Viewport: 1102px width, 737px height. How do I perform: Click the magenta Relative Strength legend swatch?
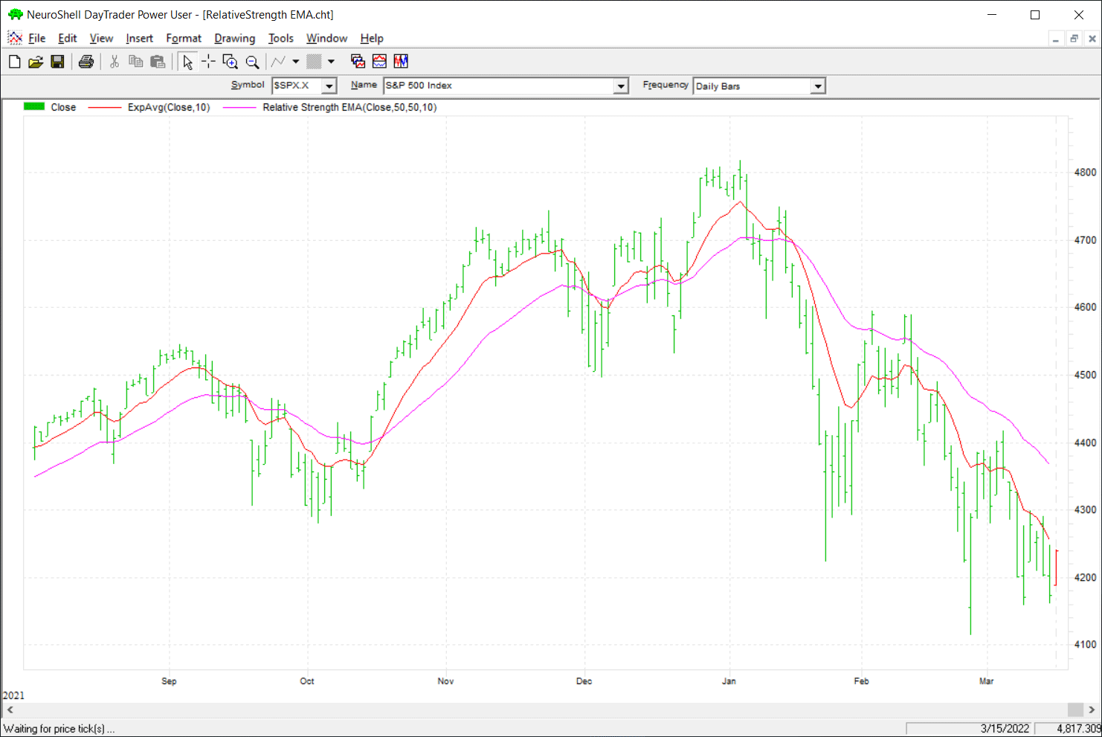coord(239,108)
